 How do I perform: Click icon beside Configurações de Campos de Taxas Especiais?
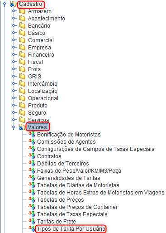tap(32, 149)
